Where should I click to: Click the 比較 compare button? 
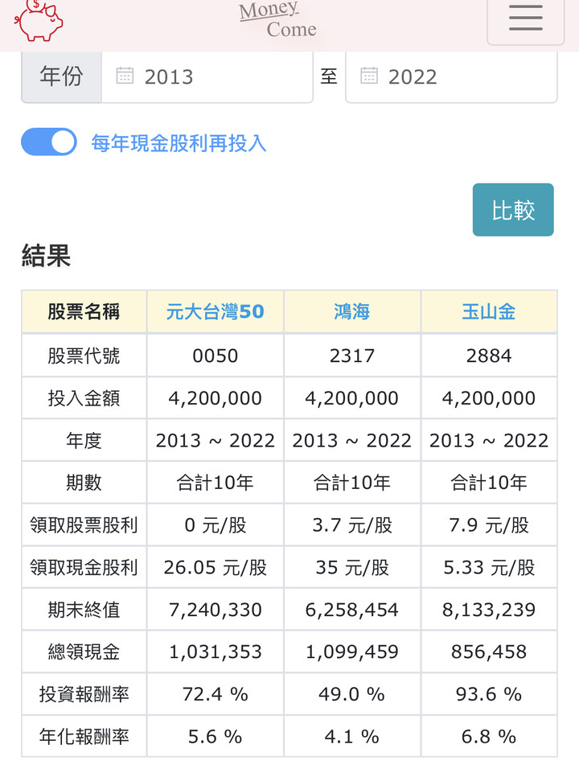513,210
